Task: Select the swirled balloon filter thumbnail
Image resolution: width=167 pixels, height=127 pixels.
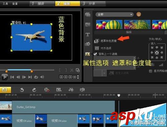Action: click(137, 24)
